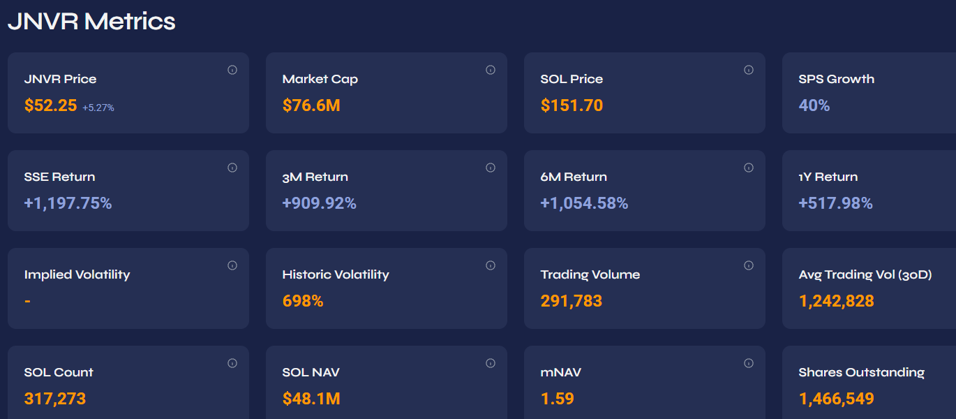Screen dimensions: 956x419
Task: Select the $52.25 JNVR price value
Action: pyautogui.click(x=50, y=106)
